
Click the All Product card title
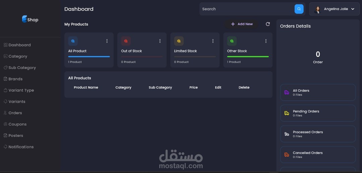(77, 51)
